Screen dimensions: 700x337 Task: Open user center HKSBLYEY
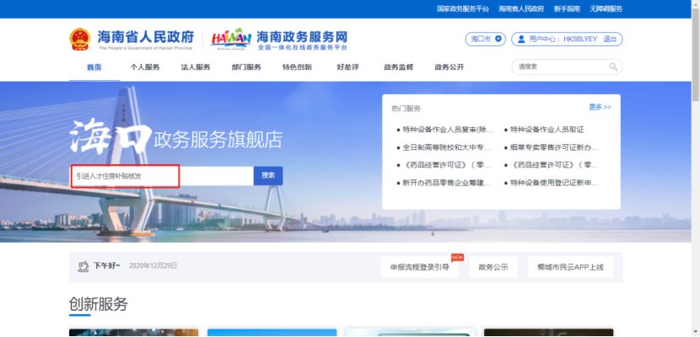coord(563,40)
